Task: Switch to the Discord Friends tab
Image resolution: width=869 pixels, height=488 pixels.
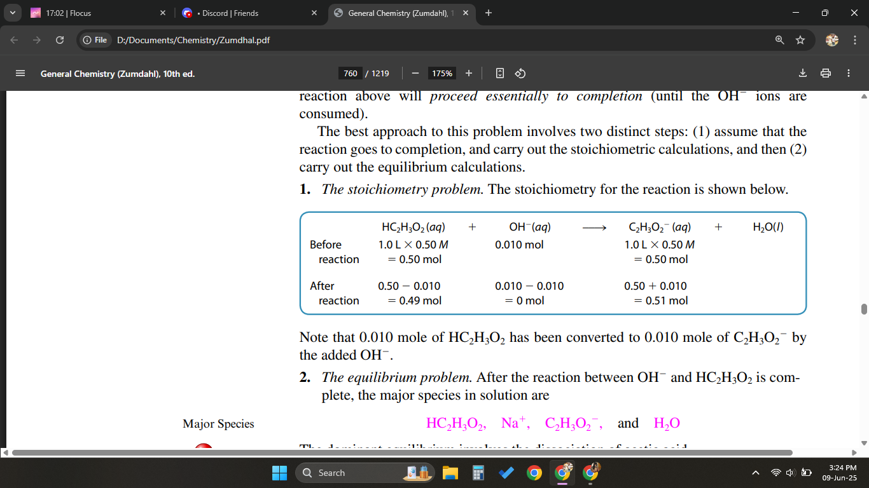Action: click(x=251, y=13)
